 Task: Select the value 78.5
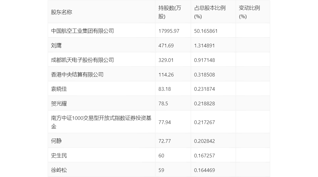coord(163,104)
